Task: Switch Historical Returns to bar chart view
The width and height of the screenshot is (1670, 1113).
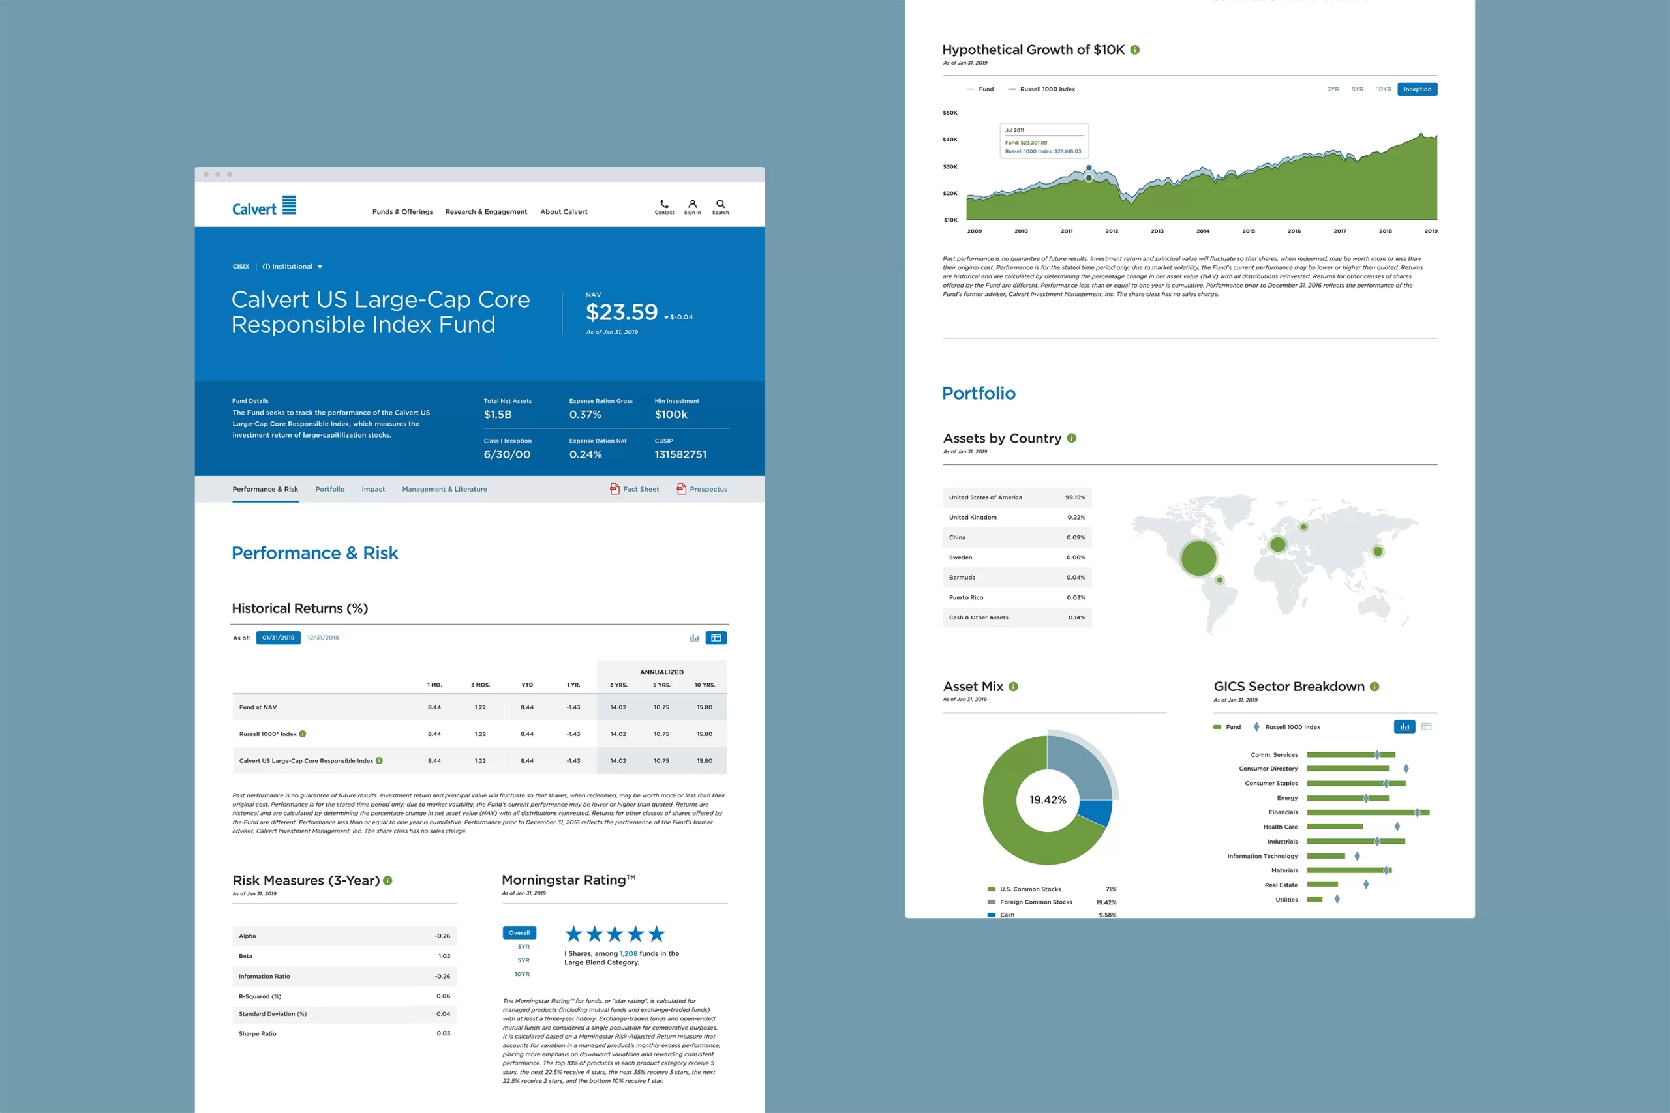Action: coord(694,638)
